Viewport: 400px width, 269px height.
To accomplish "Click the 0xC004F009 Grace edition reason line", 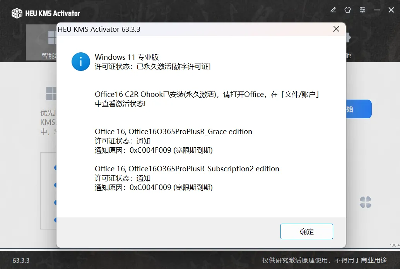I will [154, 150].
